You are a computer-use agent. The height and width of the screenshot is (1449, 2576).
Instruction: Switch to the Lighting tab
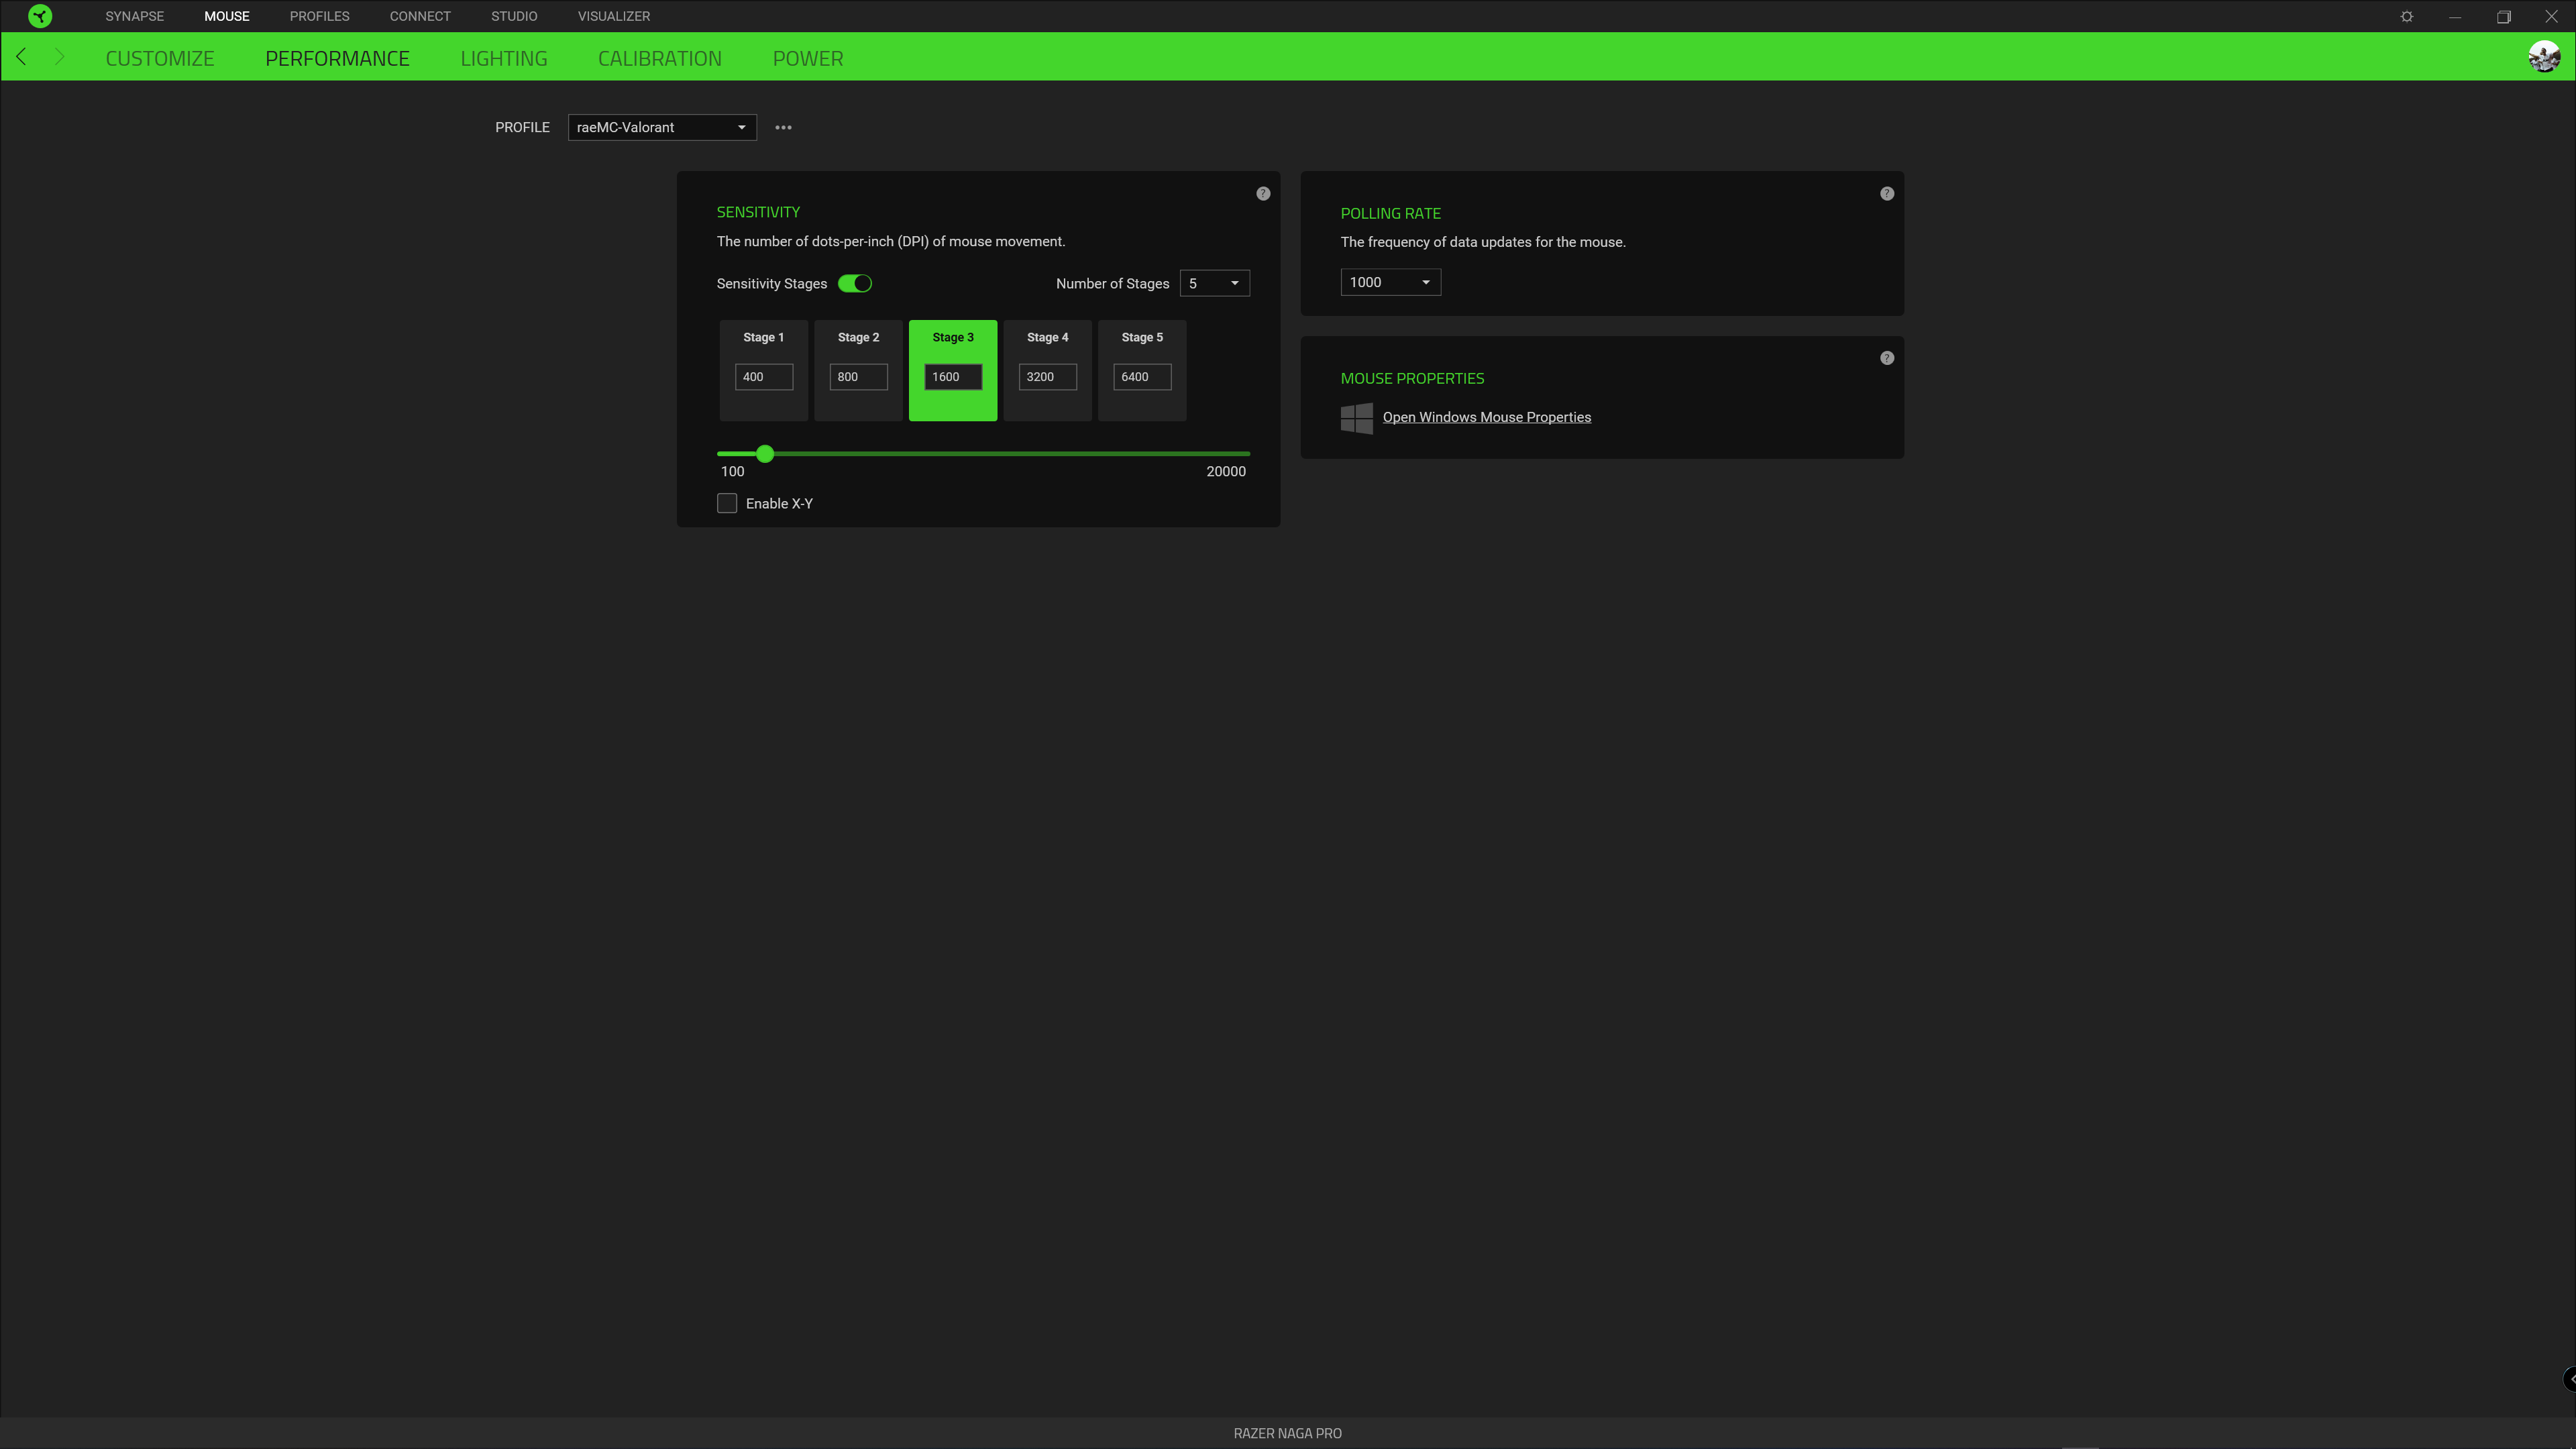(503, 58)
